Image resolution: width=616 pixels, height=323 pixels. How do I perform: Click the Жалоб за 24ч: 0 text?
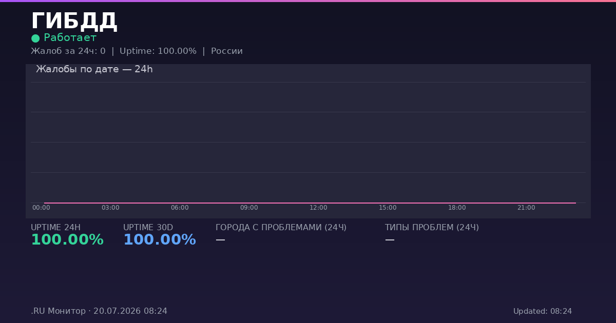68,51
